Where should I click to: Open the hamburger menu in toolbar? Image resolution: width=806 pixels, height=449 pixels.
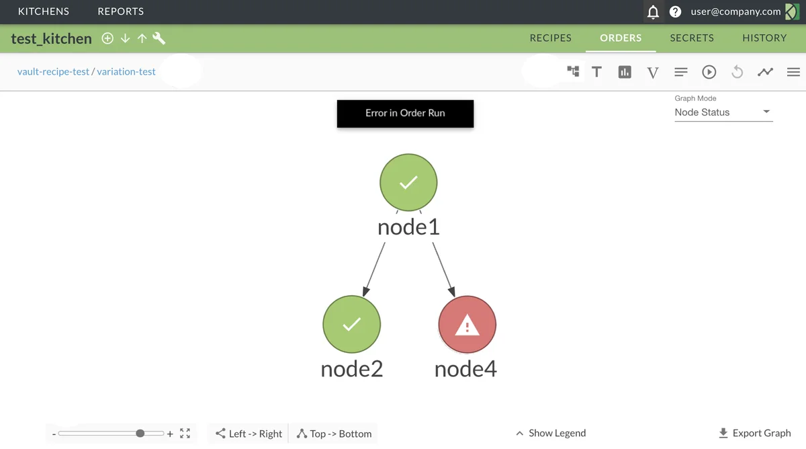point(793,72)
